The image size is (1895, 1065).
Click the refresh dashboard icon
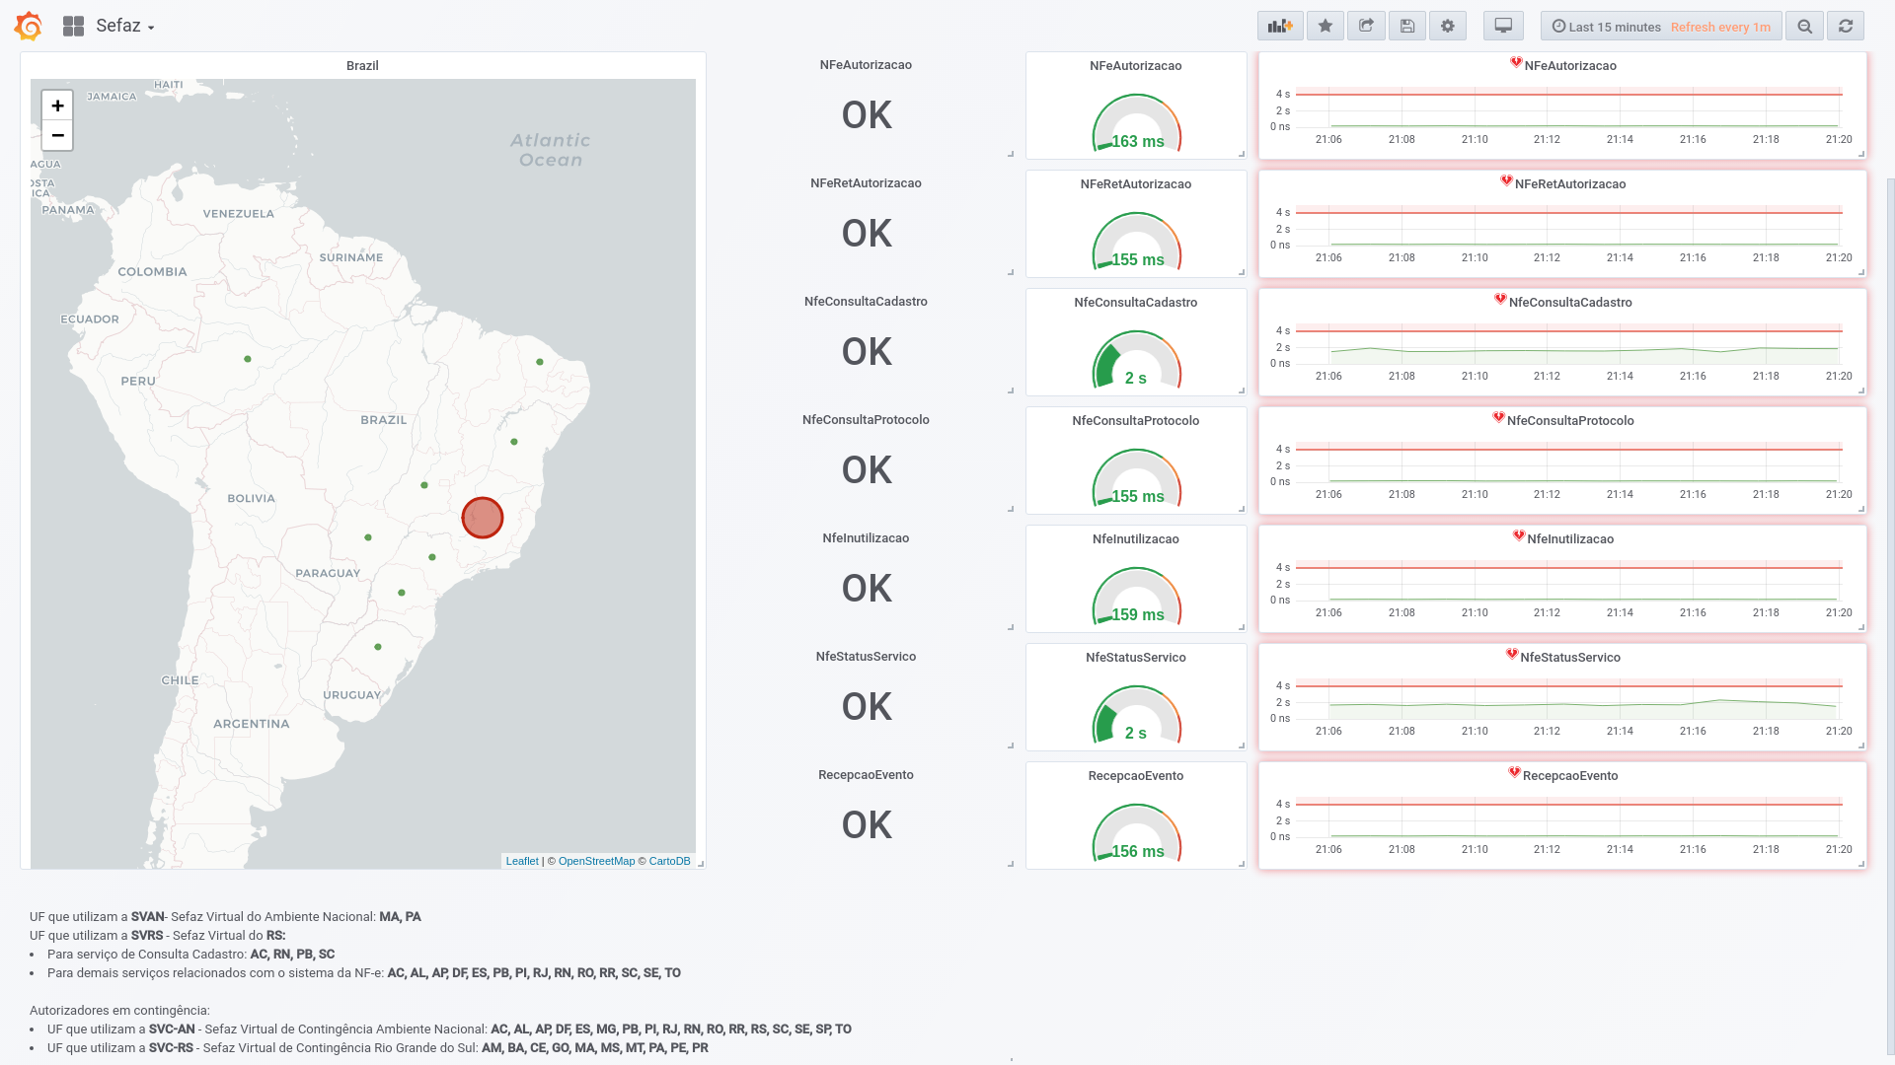tap(1846, 27)
